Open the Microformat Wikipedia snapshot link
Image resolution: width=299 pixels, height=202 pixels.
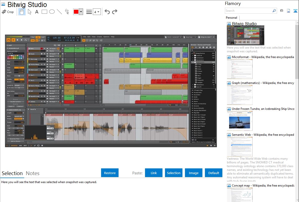[263, 57]
